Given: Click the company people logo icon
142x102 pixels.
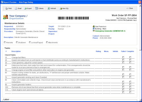Looking at the screenshot, I should coord(6,17).
